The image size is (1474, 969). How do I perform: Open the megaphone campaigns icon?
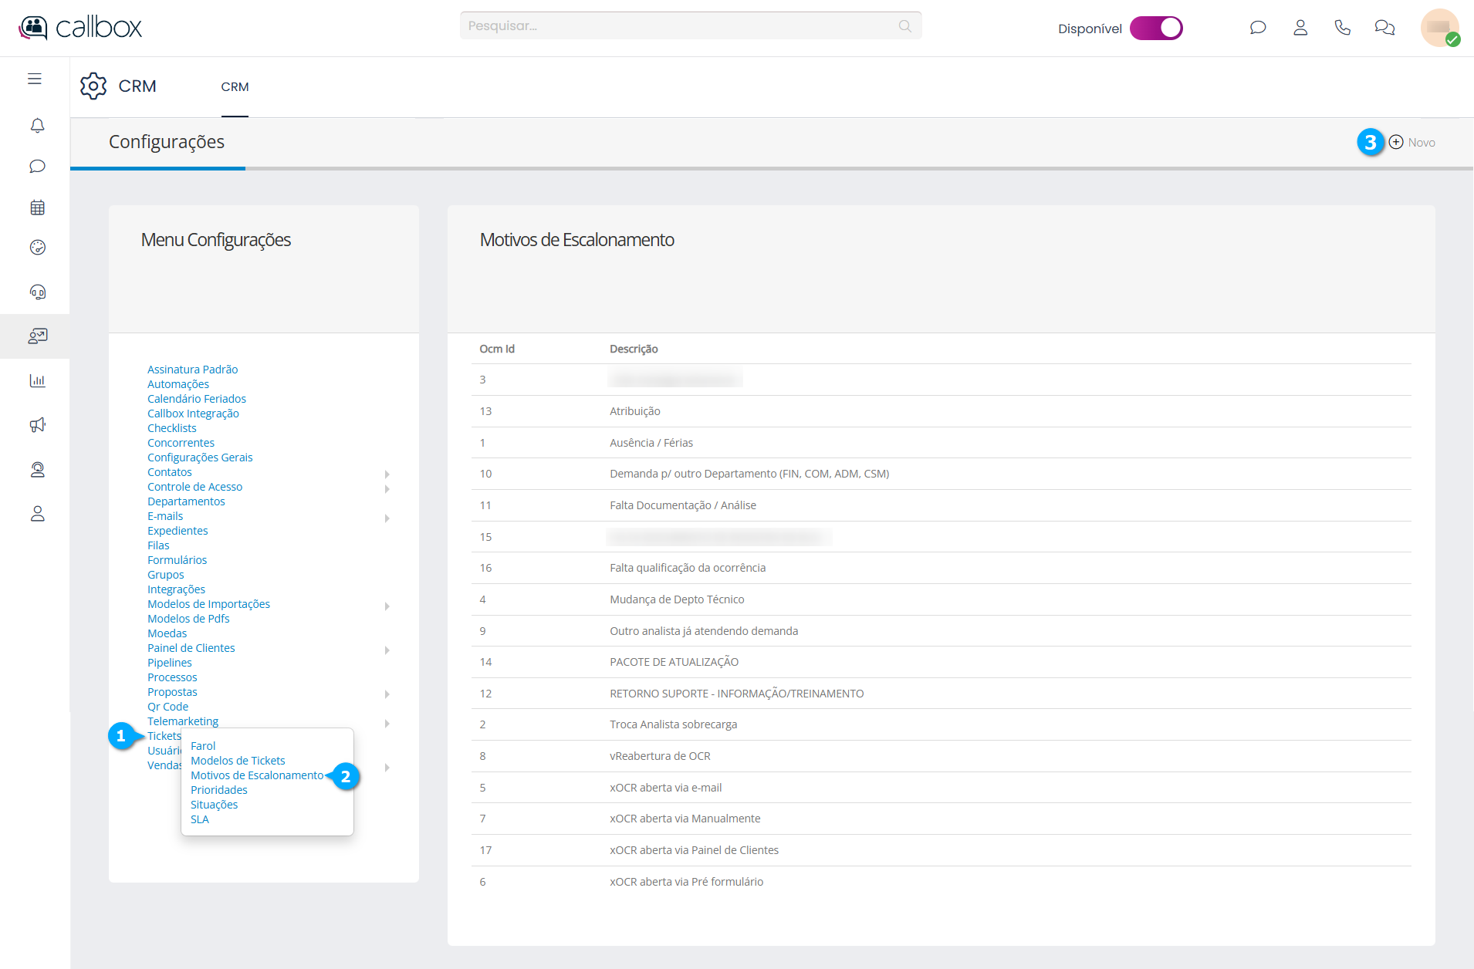[x=37, y=425]
